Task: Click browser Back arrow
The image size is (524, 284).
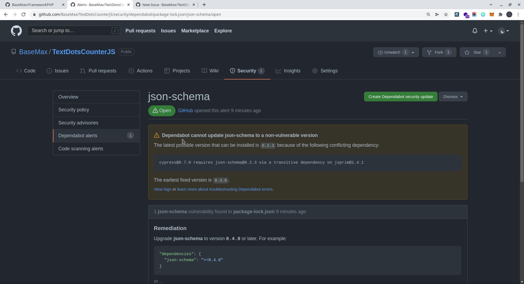Action: tap(6, 14)
